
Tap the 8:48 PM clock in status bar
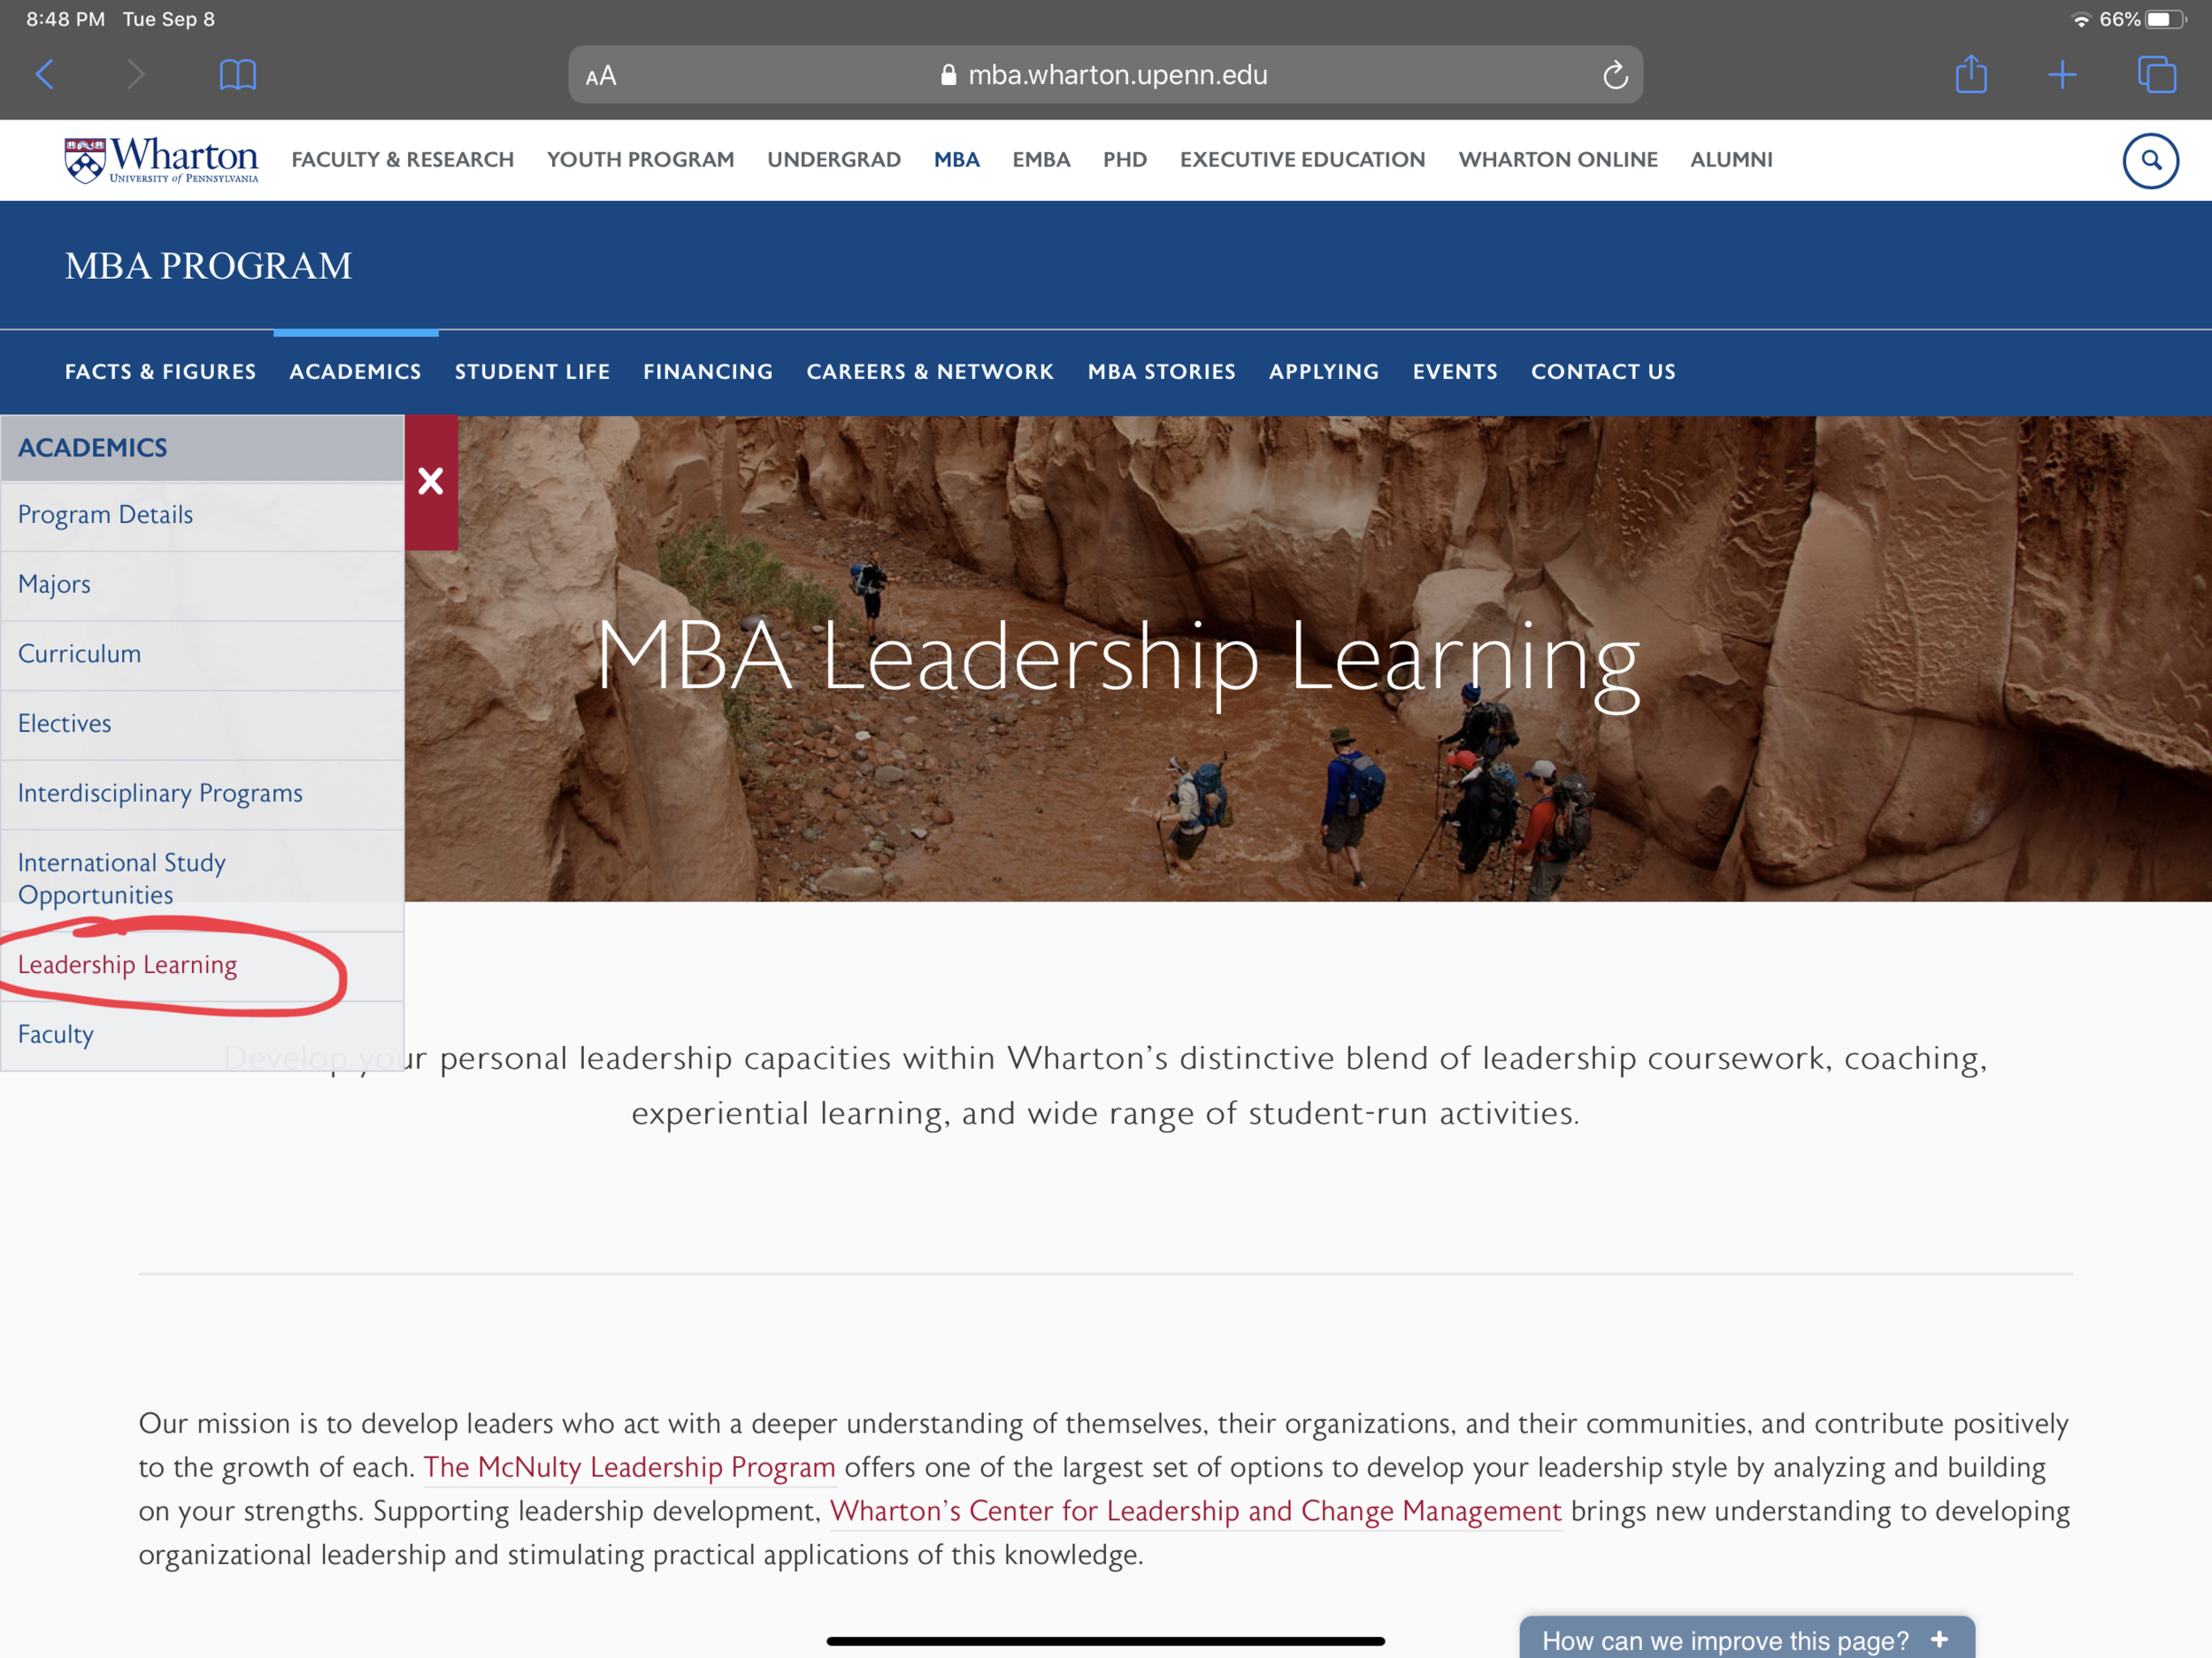click(65, 19)
